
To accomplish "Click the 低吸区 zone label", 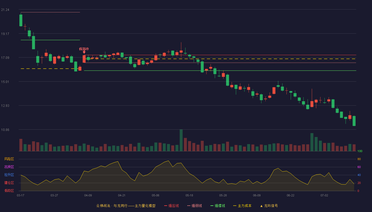I will (x=9, y=190).
